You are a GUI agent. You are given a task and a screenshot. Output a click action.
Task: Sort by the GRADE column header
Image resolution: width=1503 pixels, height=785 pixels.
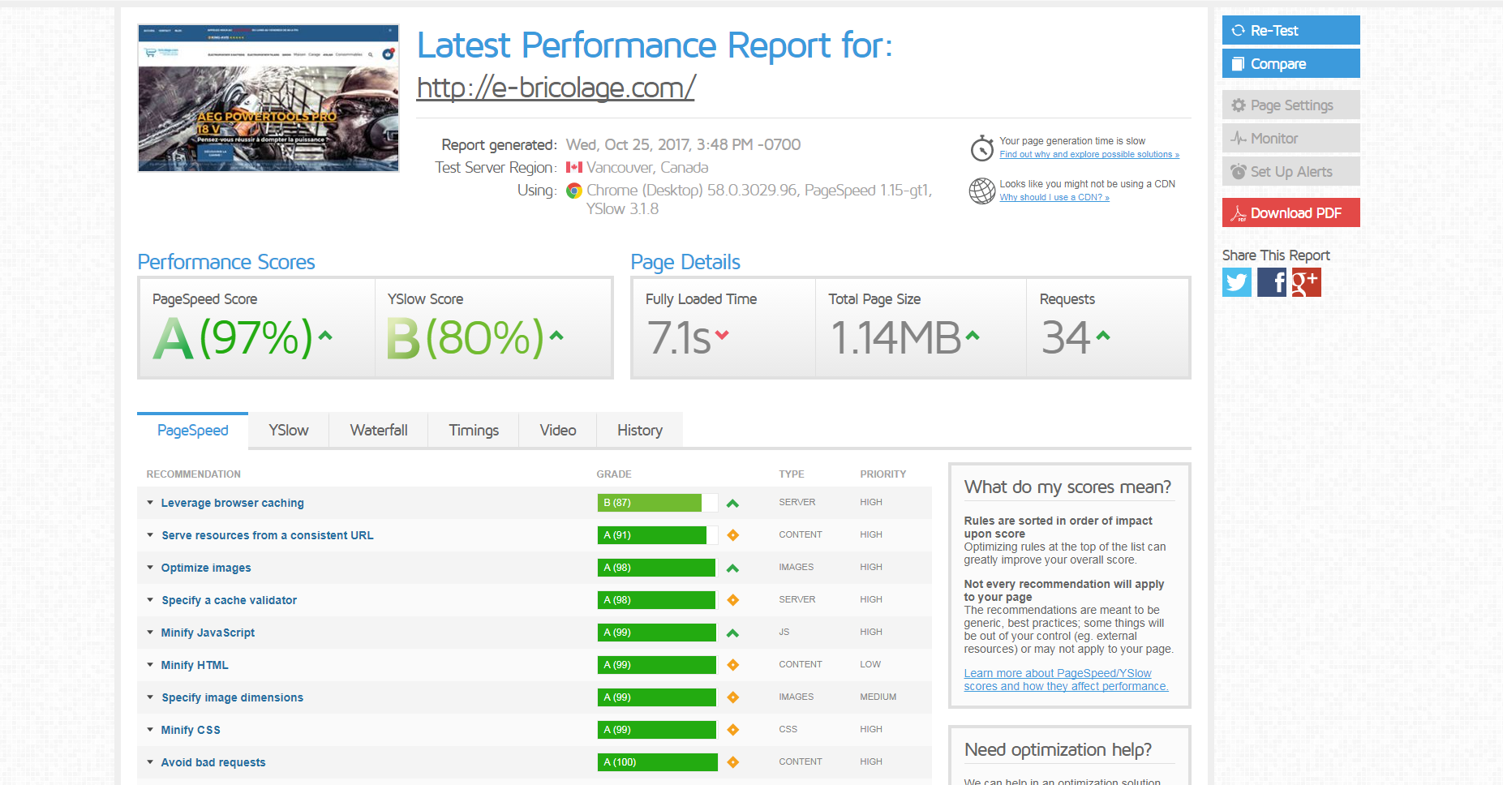click(614, 474)
